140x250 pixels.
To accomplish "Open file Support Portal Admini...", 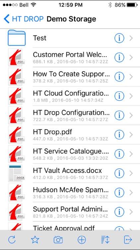I will 70,209.
